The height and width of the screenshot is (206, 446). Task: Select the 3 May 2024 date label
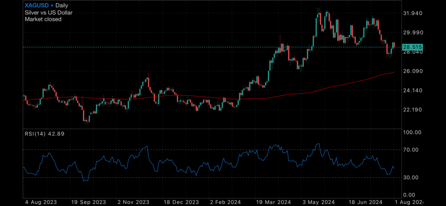click(318, 202)
